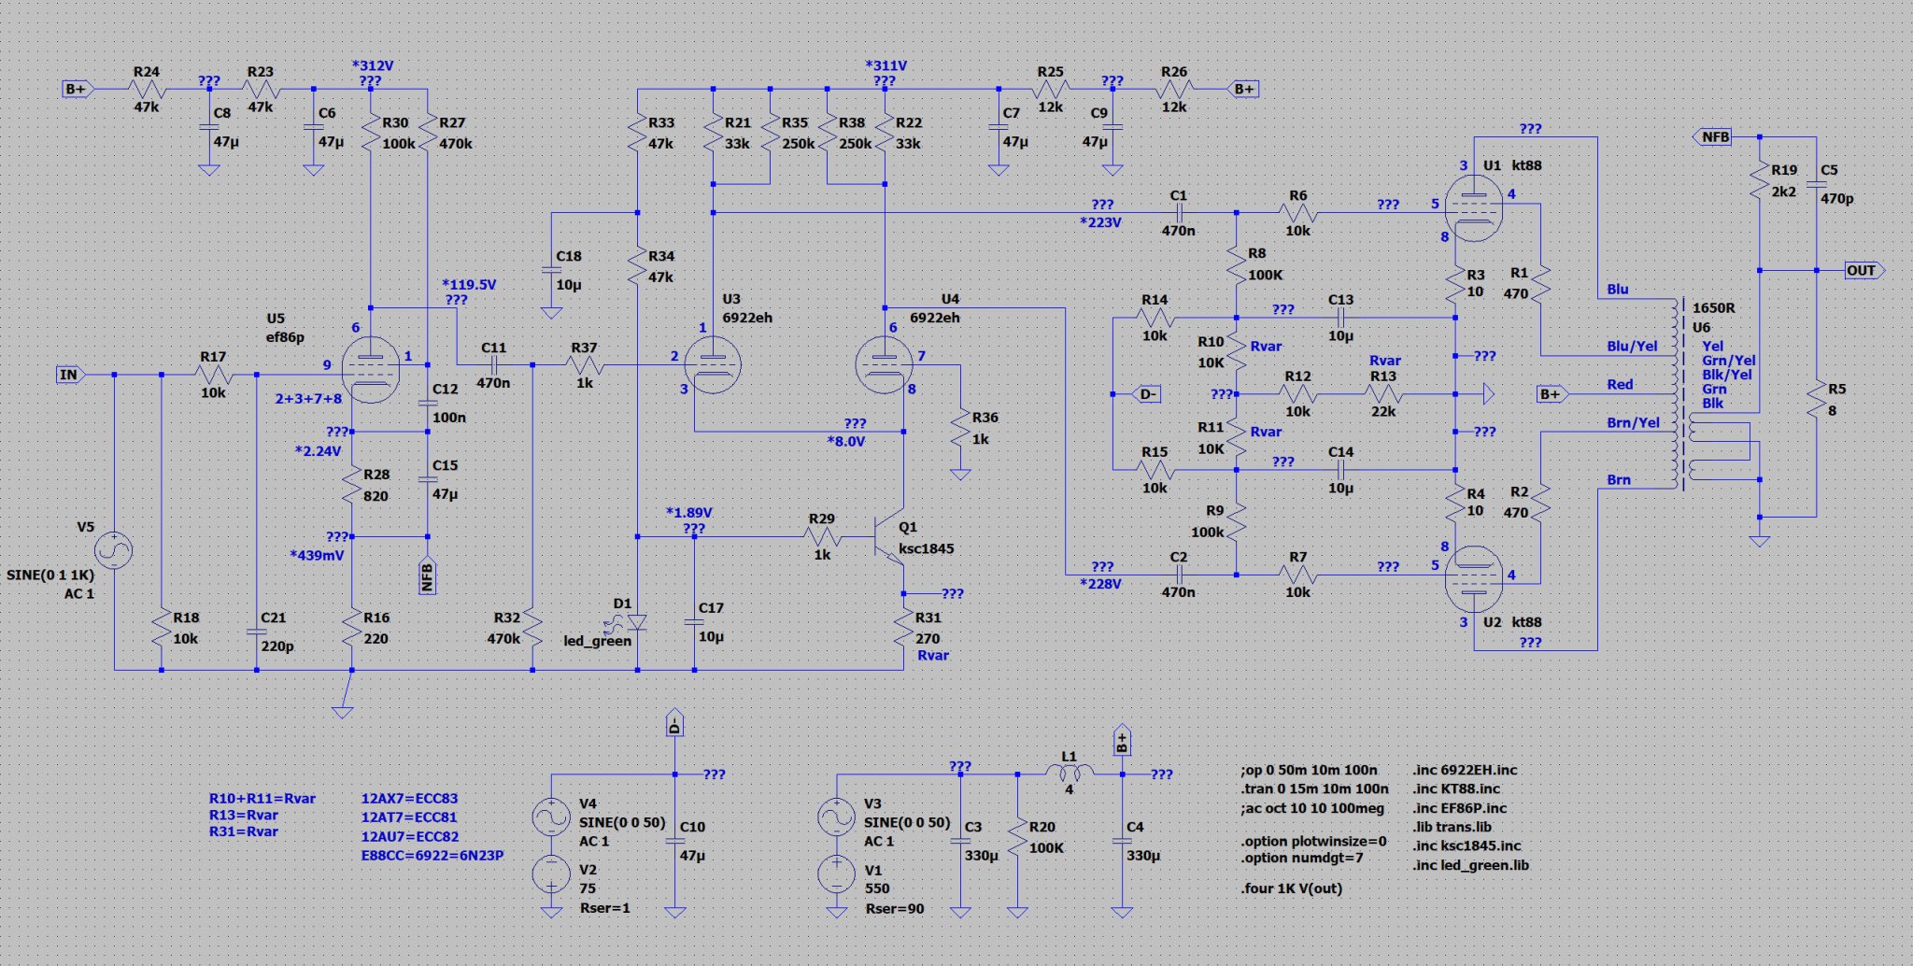Click the '.inc EF86P.inc' directive
This screenshot has width=1913, height=966.
(1459, 808)
